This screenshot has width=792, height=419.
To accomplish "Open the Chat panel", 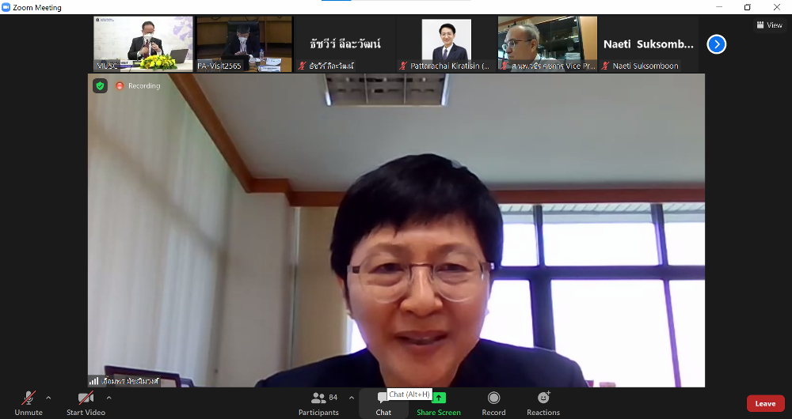I will click(x=383, y=403).
